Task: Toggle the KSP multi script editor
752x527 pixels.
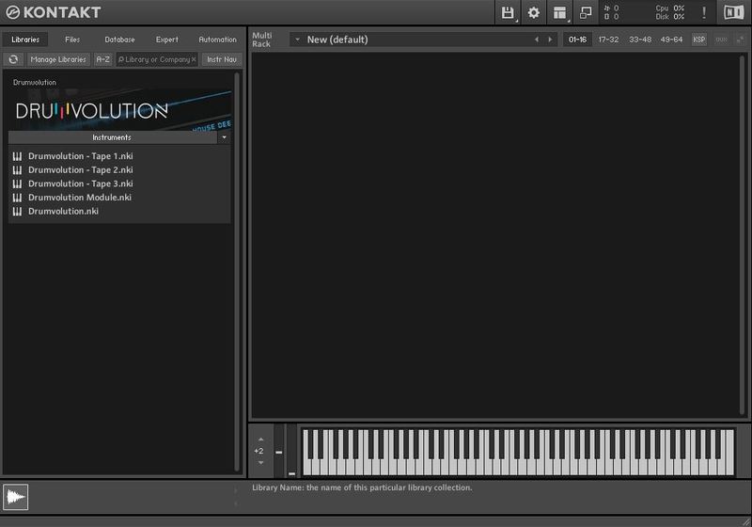Action: [x=699, y=40]
